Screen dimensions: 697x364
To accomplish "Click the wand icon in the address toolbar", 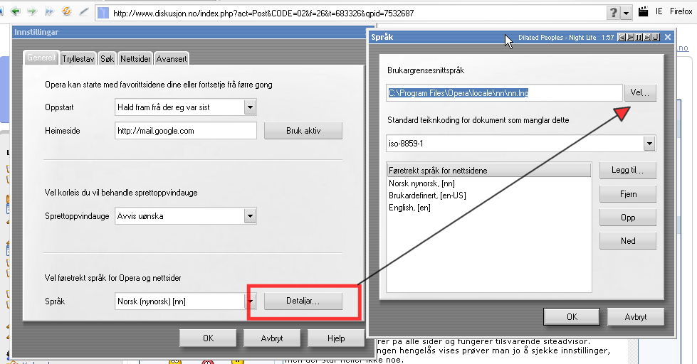I will (x=83, y=12).
